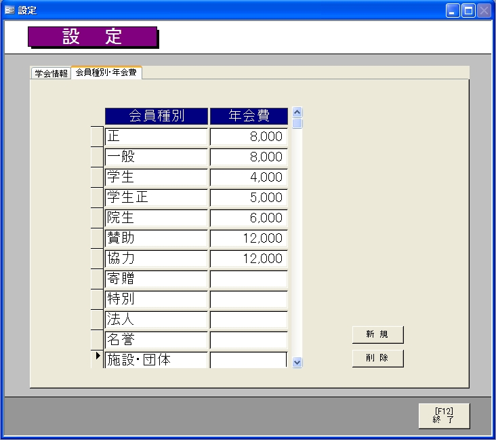Select the 一般 member type field
The image size is (496, 440).
click(157, 157)
